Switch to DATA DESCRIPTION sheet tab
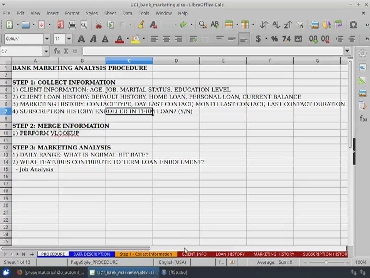The height and width of the screenshot is (278, 370). pyautogui.click(x=92, y=254)
